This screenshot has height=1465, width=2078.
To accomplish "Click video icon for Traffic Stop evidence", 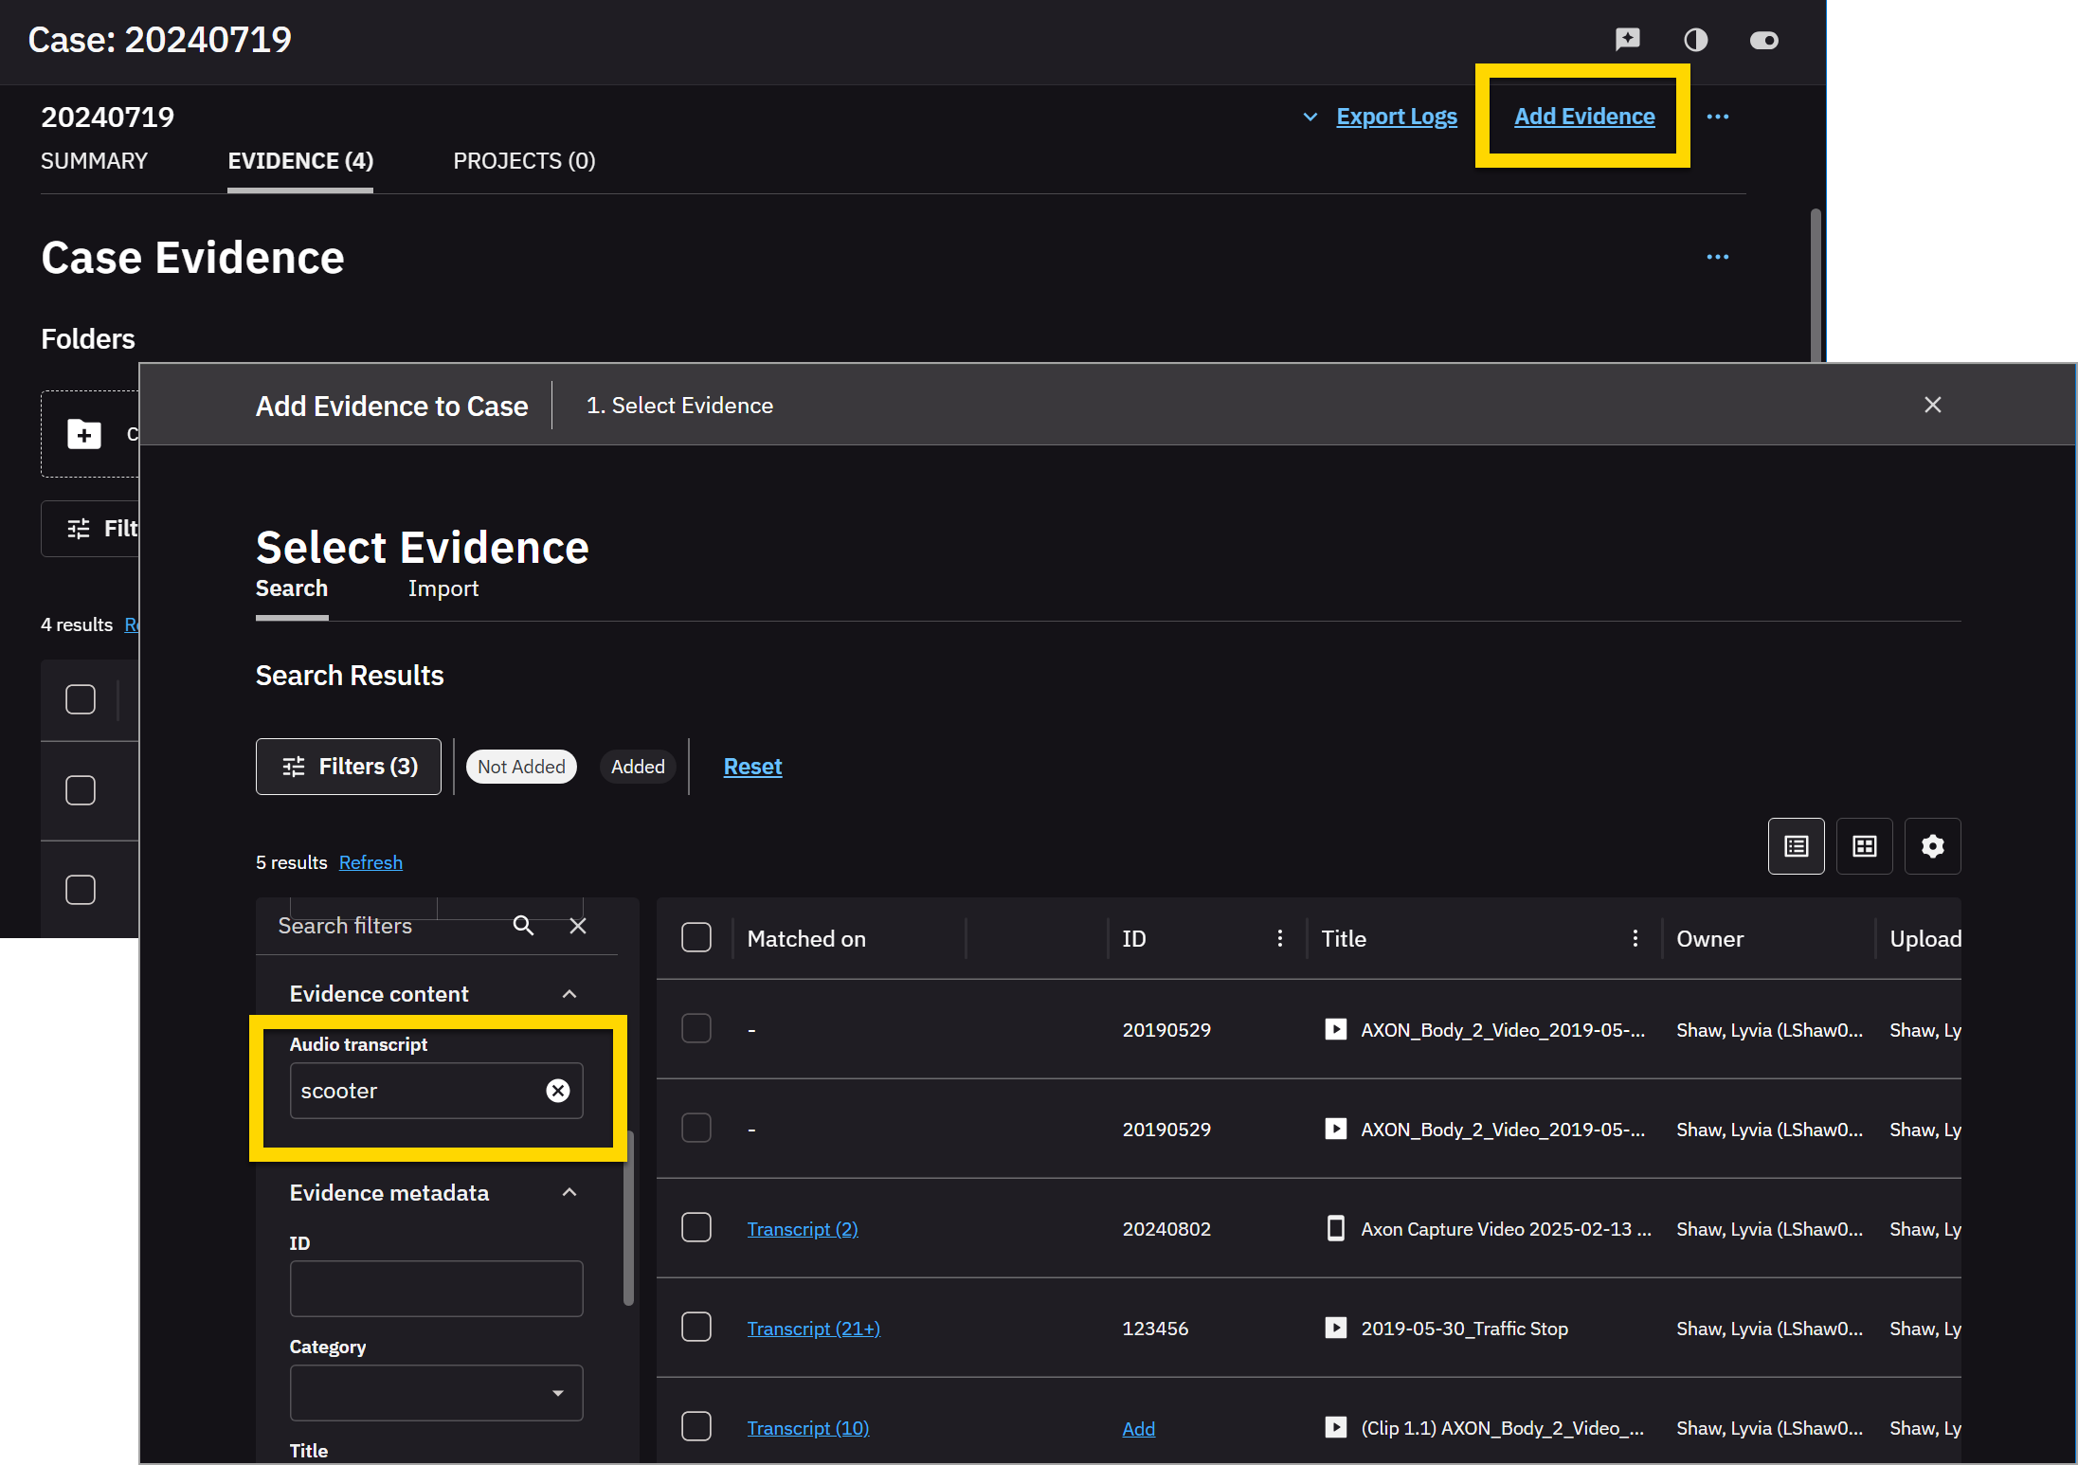I will click(x=1336, y=1328).
